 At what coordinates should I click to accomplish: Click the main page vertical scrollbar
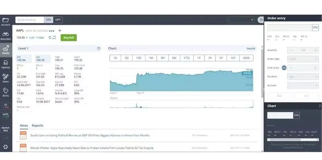(262, 74)
